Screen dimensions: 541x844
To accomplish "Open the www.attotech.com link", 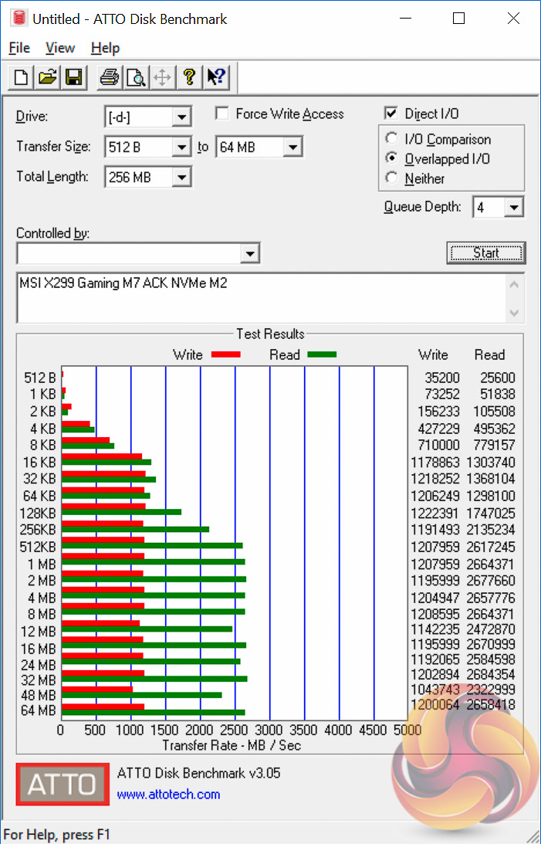I will pos(168,795).
